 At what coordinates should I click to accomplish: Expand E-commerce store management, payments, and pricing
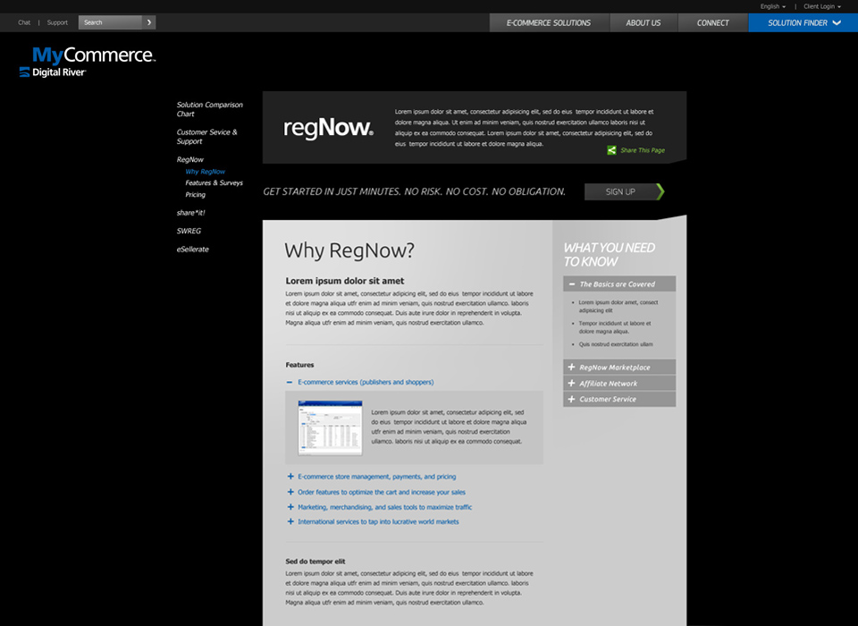pyautogui.click(x=372, y=477)
